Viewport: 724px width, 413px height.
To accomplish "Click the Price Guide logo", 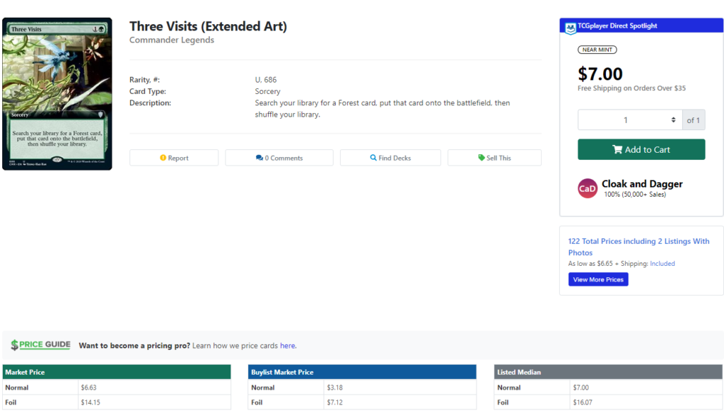I will click(40, 344).
